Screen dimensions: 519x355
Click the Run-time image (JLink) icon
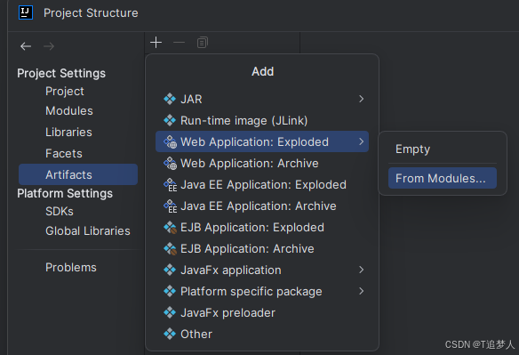point(170,120)
